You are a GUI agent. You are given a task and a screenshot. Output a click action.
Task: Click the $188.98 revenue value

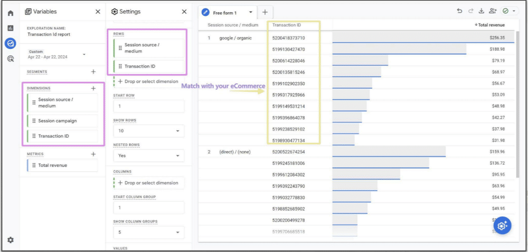click(x=497, y=50)
